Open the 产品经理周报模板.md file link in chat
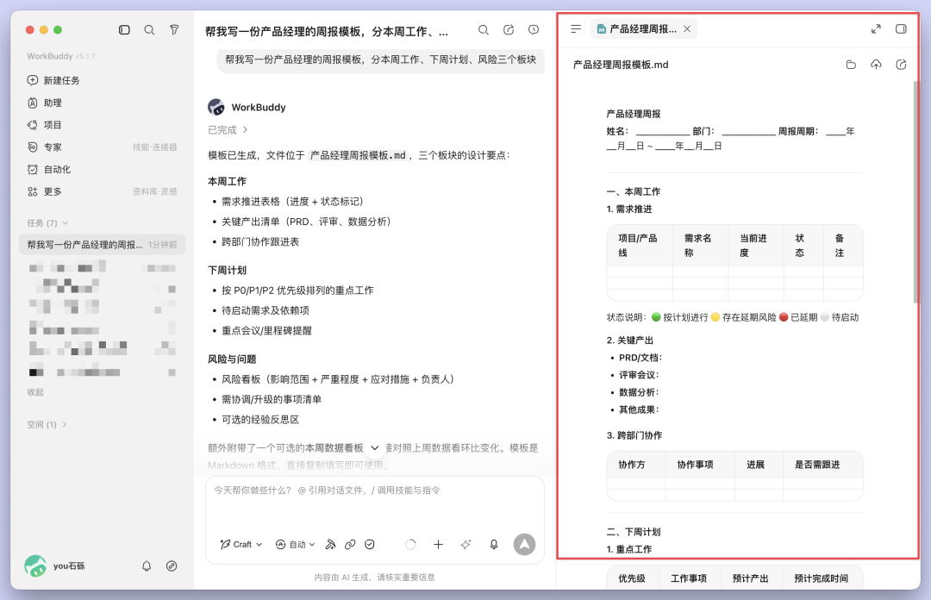This screenshot has height=600, width=931. [x=358, y=156]
